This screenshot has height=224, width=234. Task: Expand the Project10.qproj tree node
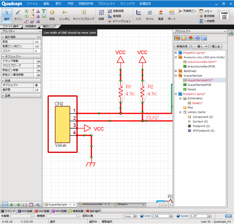tap(175, 52)
